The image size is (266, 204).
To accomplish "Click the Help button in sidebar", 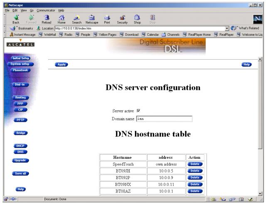I will point(20,189).
